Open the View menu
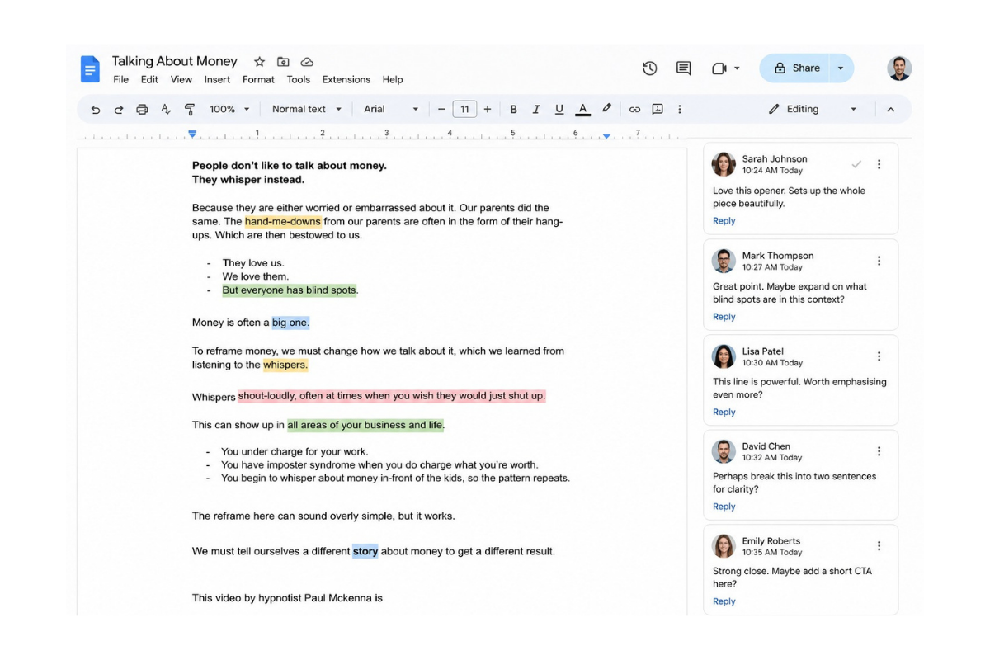Image resolution: width=990 pixels, height=660 pixels. (x=181, y=80)
